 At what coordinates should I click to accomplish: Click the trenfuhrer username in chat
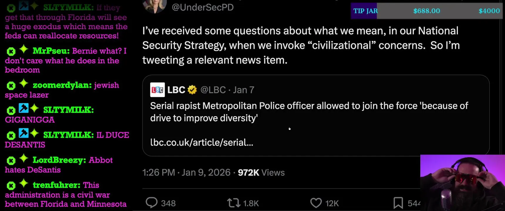[x=56, y=185]
